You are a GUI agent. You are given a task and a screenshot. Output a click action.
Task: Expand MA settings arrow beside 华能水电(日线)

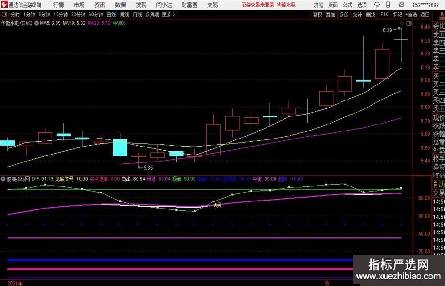pos(36,23)
